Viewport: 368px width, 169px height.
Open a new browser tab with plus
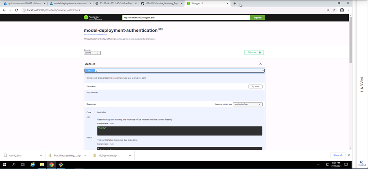[x=235, y=4]
